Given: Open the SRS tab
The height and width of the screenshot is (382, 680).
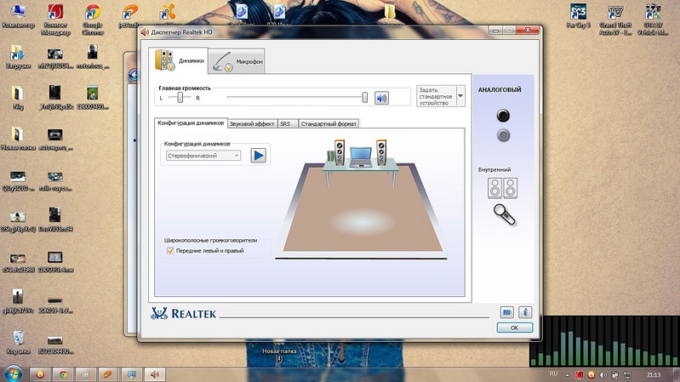Looking at the screenshot, I should click(x=285, y=123).
